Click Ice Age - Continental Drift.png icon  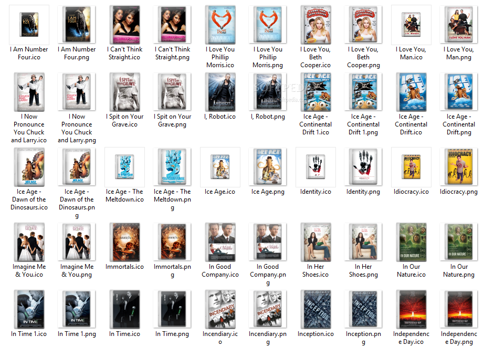pyautogui.click(x=459, y=92)
